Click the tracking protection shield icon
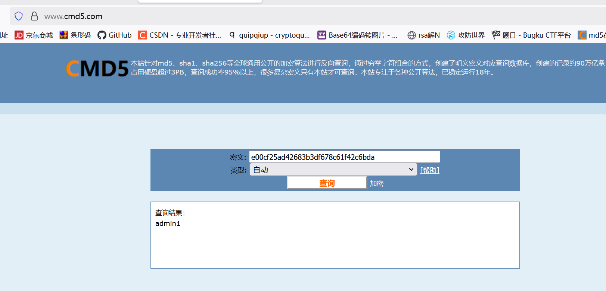This screenshot has height=291, width=606. point(19,16)
